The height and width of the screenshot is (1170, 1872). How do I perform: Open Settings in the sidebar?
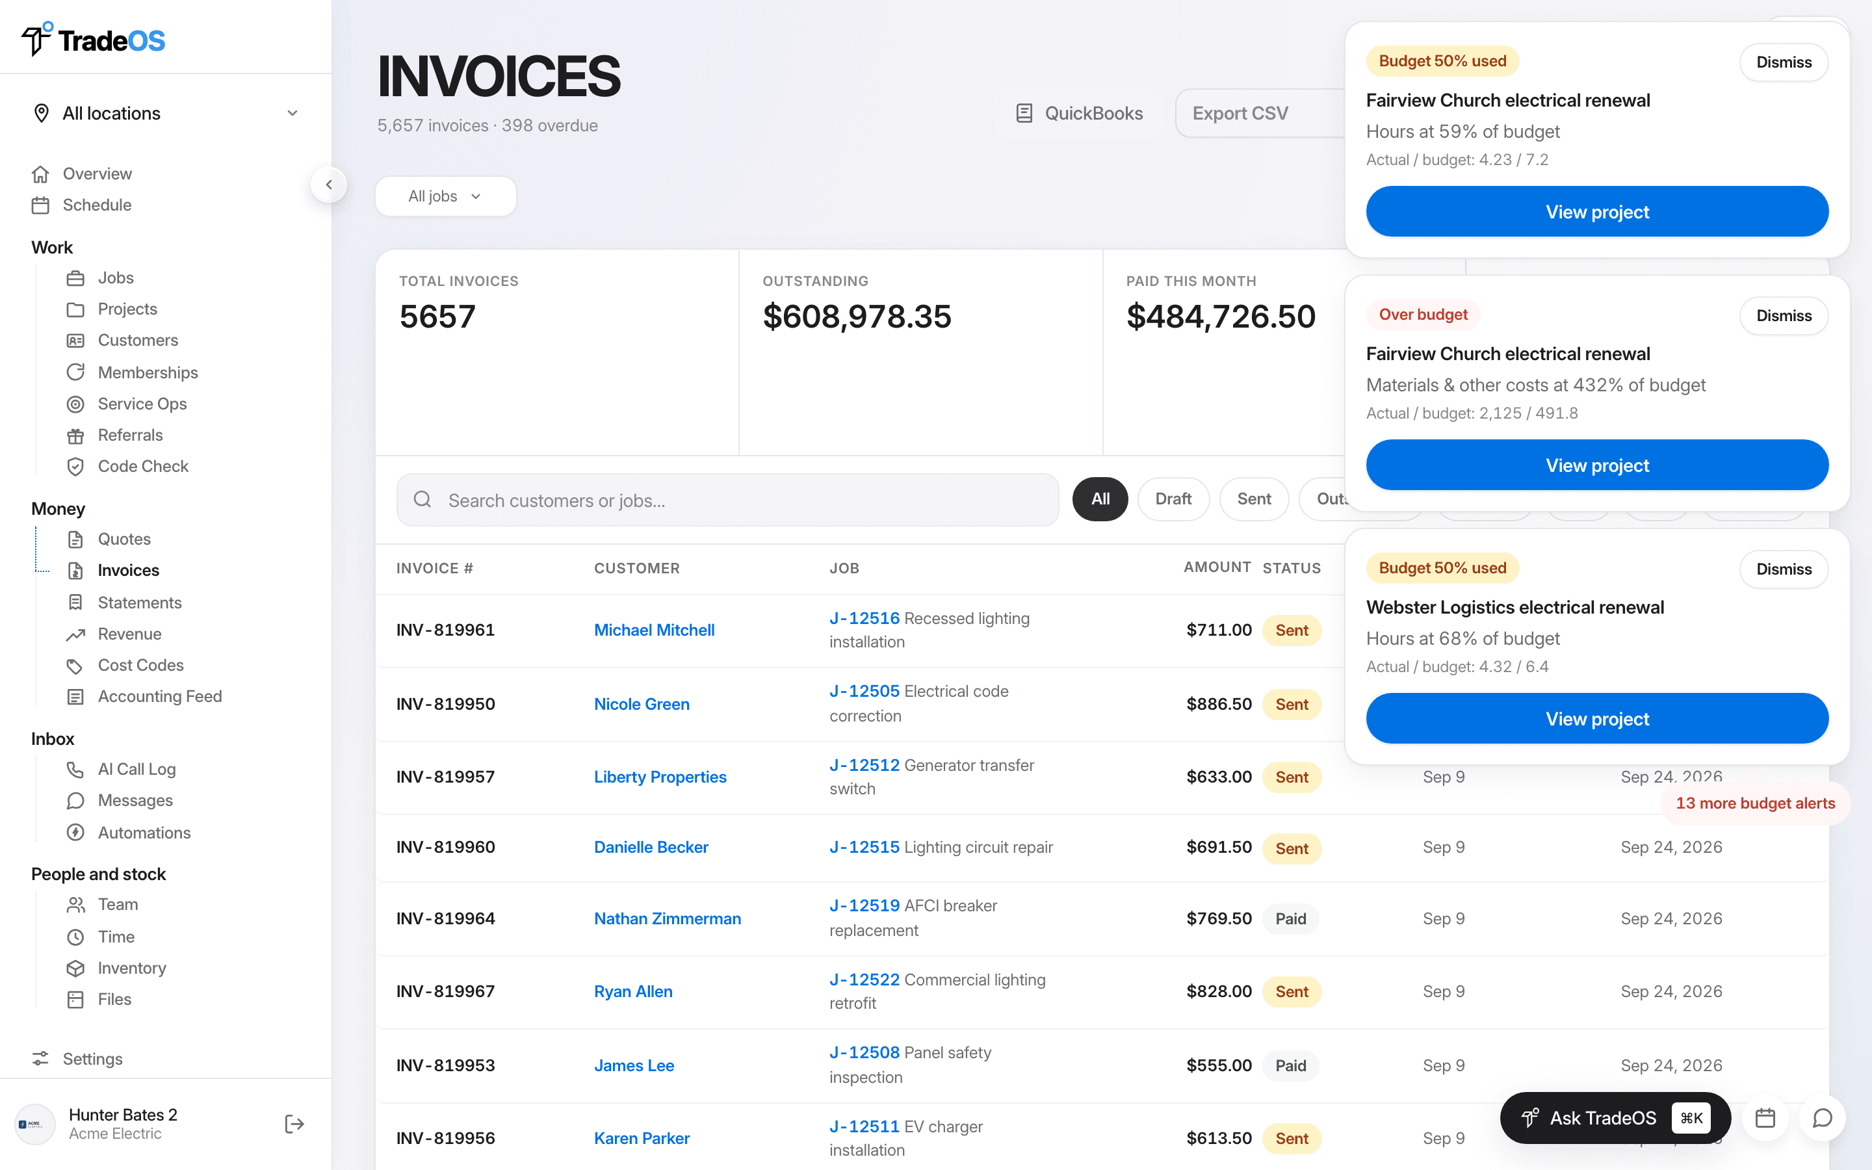point(92,1059)
